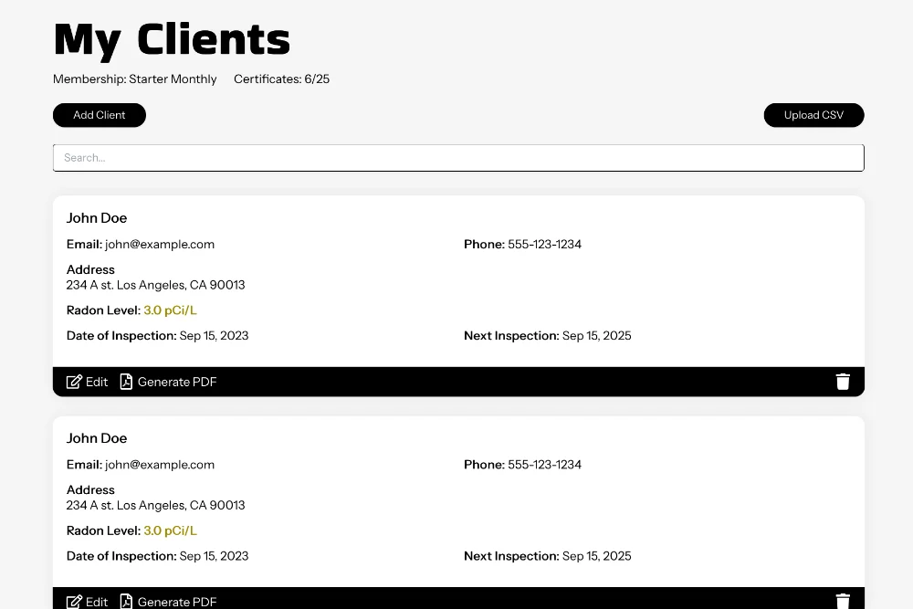Click the Membership: Starter Monthly text
The width and height of the screenshot is (913, 609).
pos(135,79)
